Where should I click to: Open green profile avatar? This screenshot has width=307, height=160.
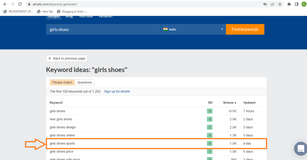click(304, 4)
